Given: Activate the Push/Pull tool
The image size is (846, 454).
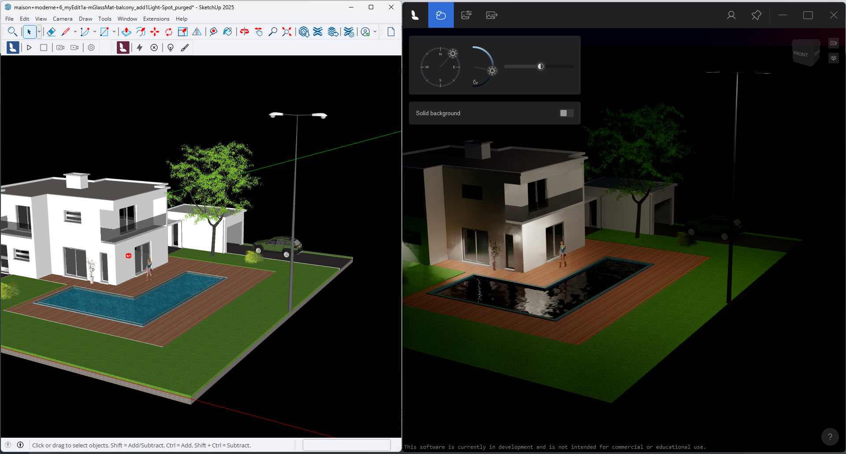Looking at the screenshot, I should point(126,32).
